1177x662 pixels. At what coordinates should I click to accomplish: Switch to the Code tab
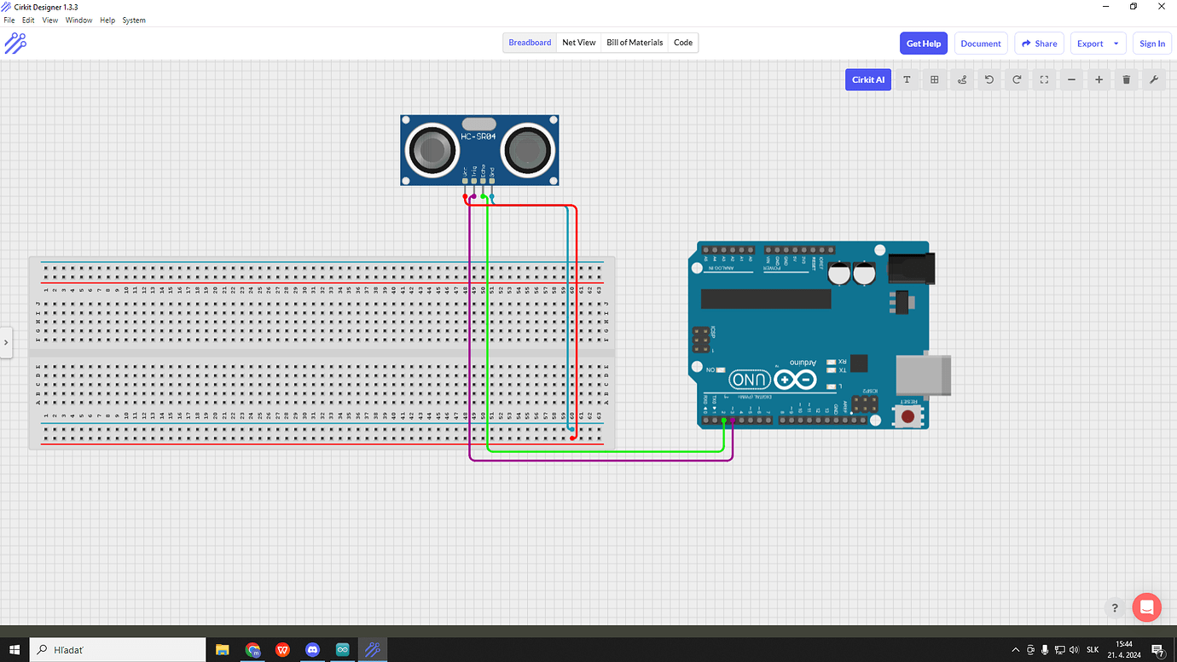[682, 42]
